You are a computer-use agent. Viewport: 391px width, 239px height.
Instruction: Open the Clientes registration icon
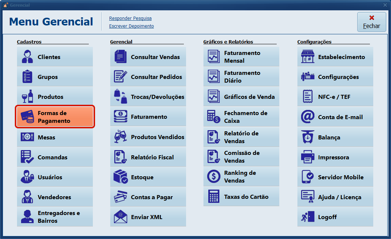pos(27,57)
